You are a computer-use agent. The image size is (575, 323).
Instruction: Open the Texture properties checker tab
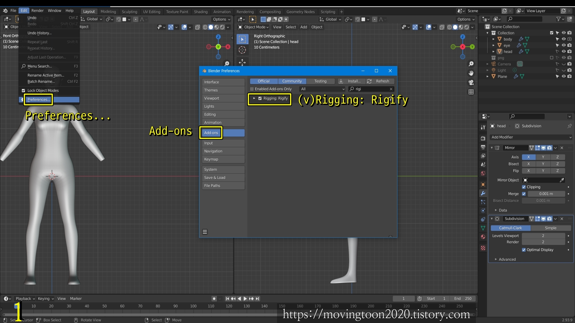483,248
